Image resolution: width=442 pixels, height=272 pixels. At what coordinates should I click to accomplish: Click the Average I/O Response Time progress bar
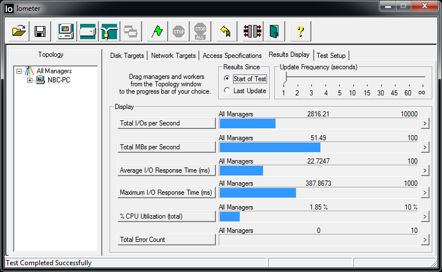coord(318,170)
